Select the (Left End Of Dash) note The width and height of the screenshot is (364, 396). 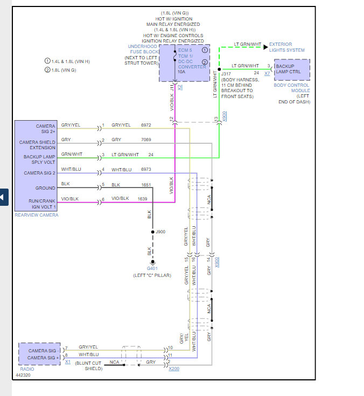coord(295,99)
